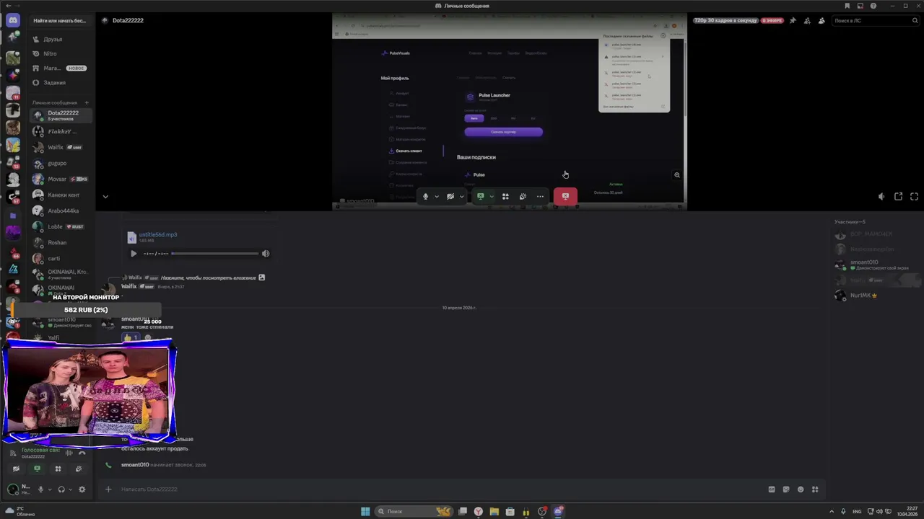Image resolution: width=924 pixels, height=519 pixels.
Task: Click the audio attachment volume speaker icon
Action: pyautogui.click(x=266, y=253)
